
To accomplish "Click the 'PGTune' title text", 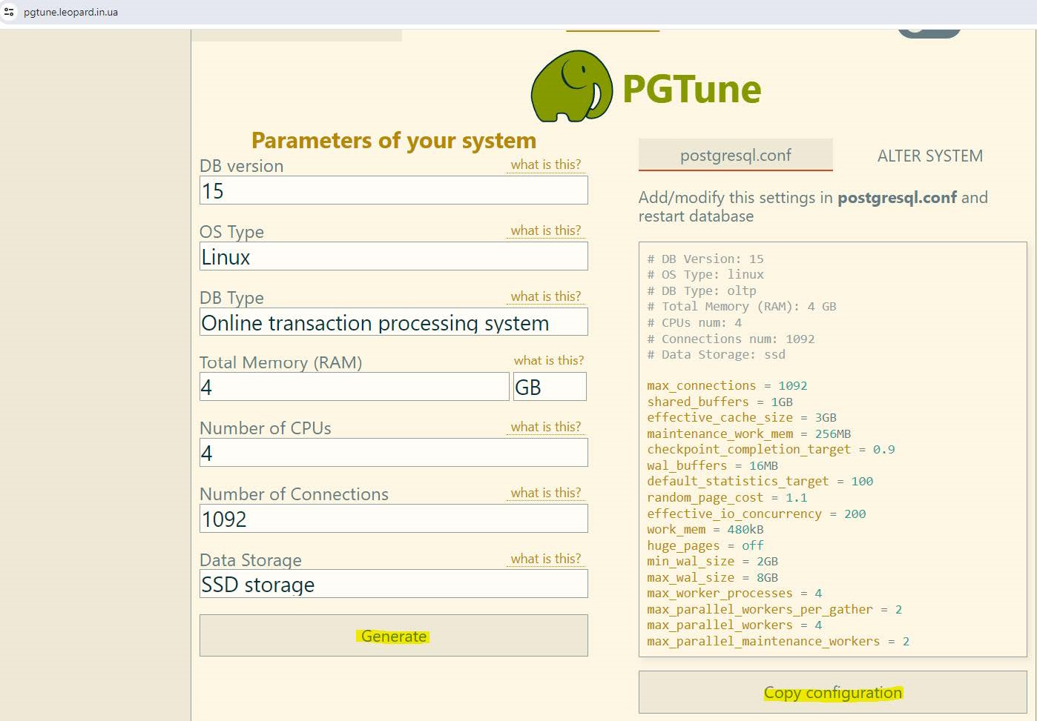I will [691, 89].
